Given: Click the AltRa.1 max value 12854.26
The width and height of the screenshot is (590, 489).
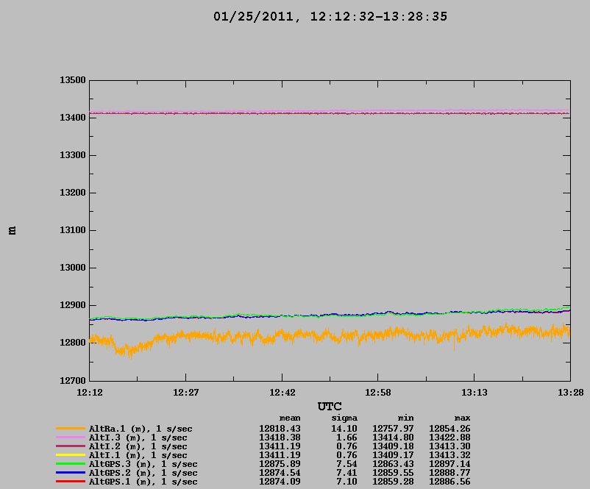Looking at the screenshot, I should click(x=449, y=429).
